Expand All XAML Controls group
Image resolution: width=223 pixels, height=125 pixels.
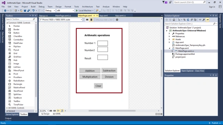[x=7, y=108]
